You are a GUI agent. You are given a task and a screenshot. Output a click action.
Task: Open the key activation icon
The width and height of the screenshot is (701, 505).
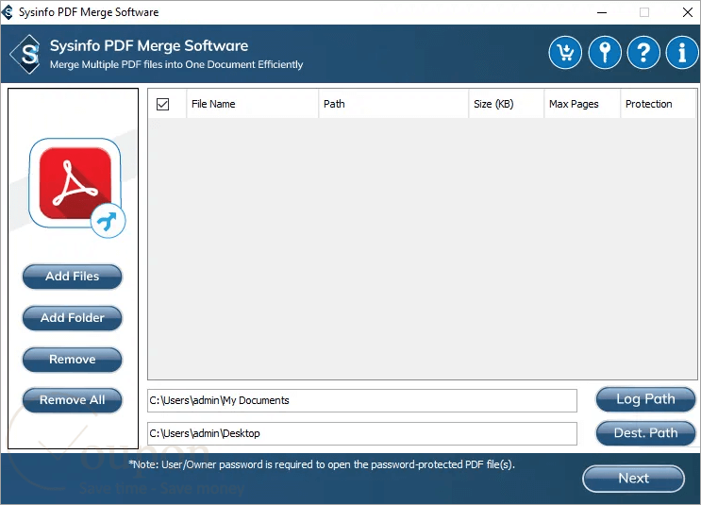605,53
